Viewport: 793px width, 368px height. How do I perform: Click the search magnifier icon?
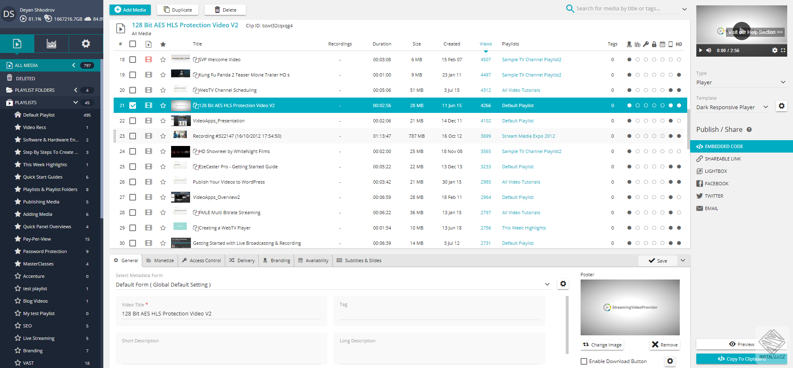click(570, 9)
